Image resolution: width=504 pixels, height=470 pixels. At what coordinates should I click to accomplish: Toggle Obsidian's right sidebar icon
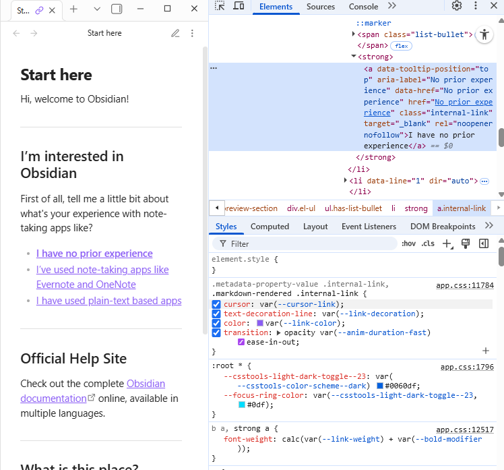click(117, 9)
